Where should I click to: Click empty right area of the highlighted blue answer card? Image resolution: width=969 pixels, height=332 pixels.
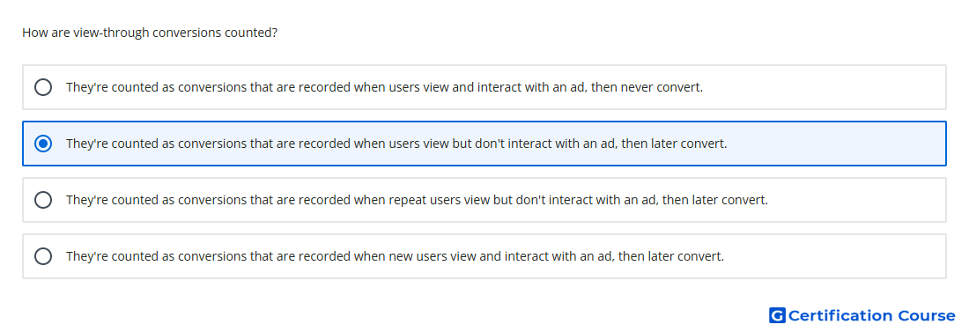coord(838,144)
